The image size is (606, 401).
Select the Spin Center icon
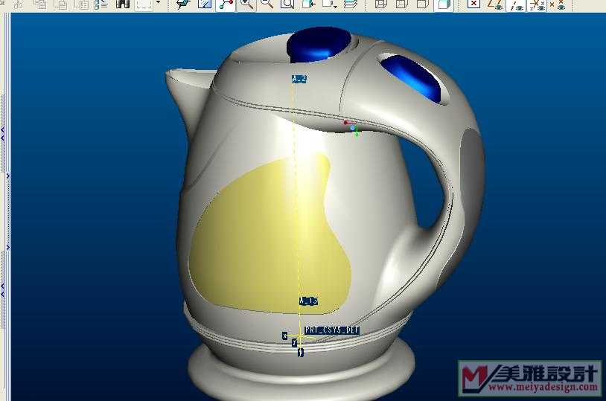click(225, 4)
